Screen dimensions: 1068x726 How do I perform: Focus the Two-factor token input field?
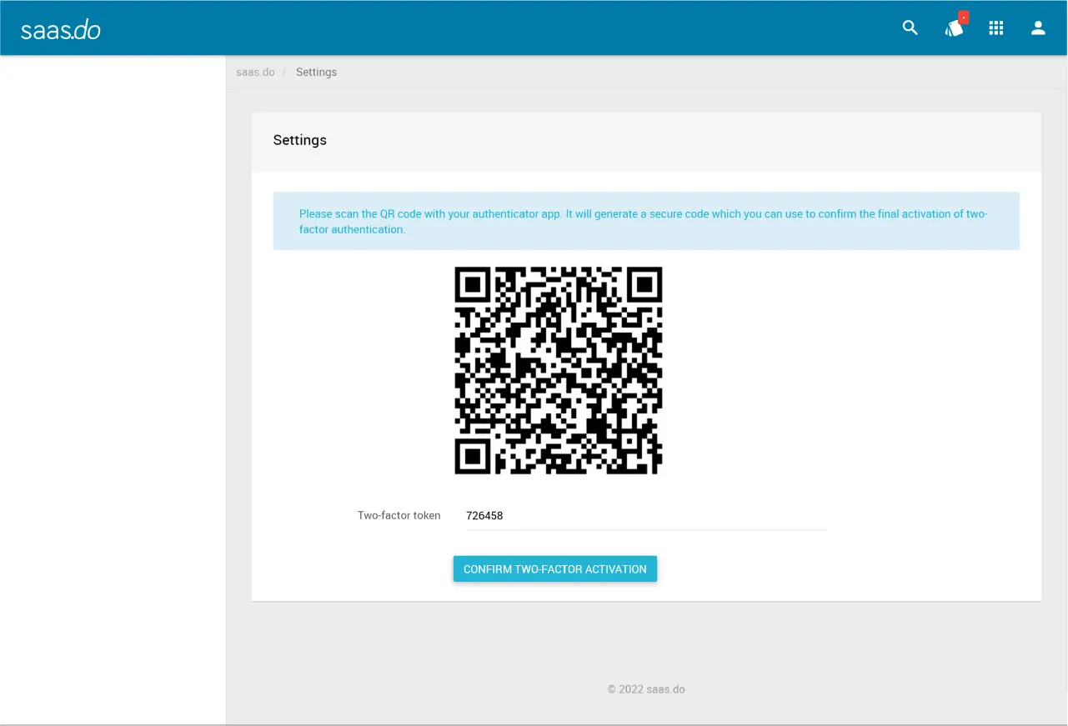[646, 516]
